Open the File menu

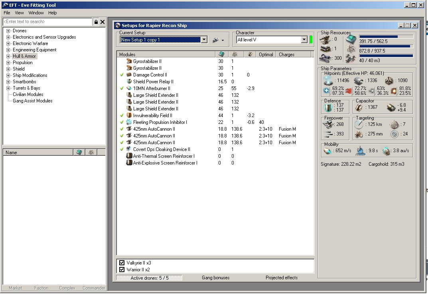pyautogui.click(x=7, y=13)
